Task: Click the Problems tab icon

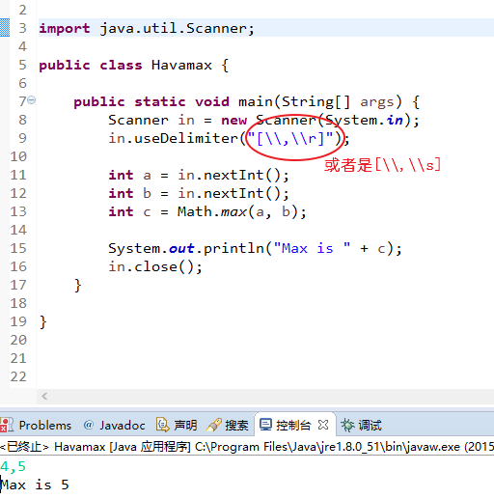Action: click(x=6, y=425)
